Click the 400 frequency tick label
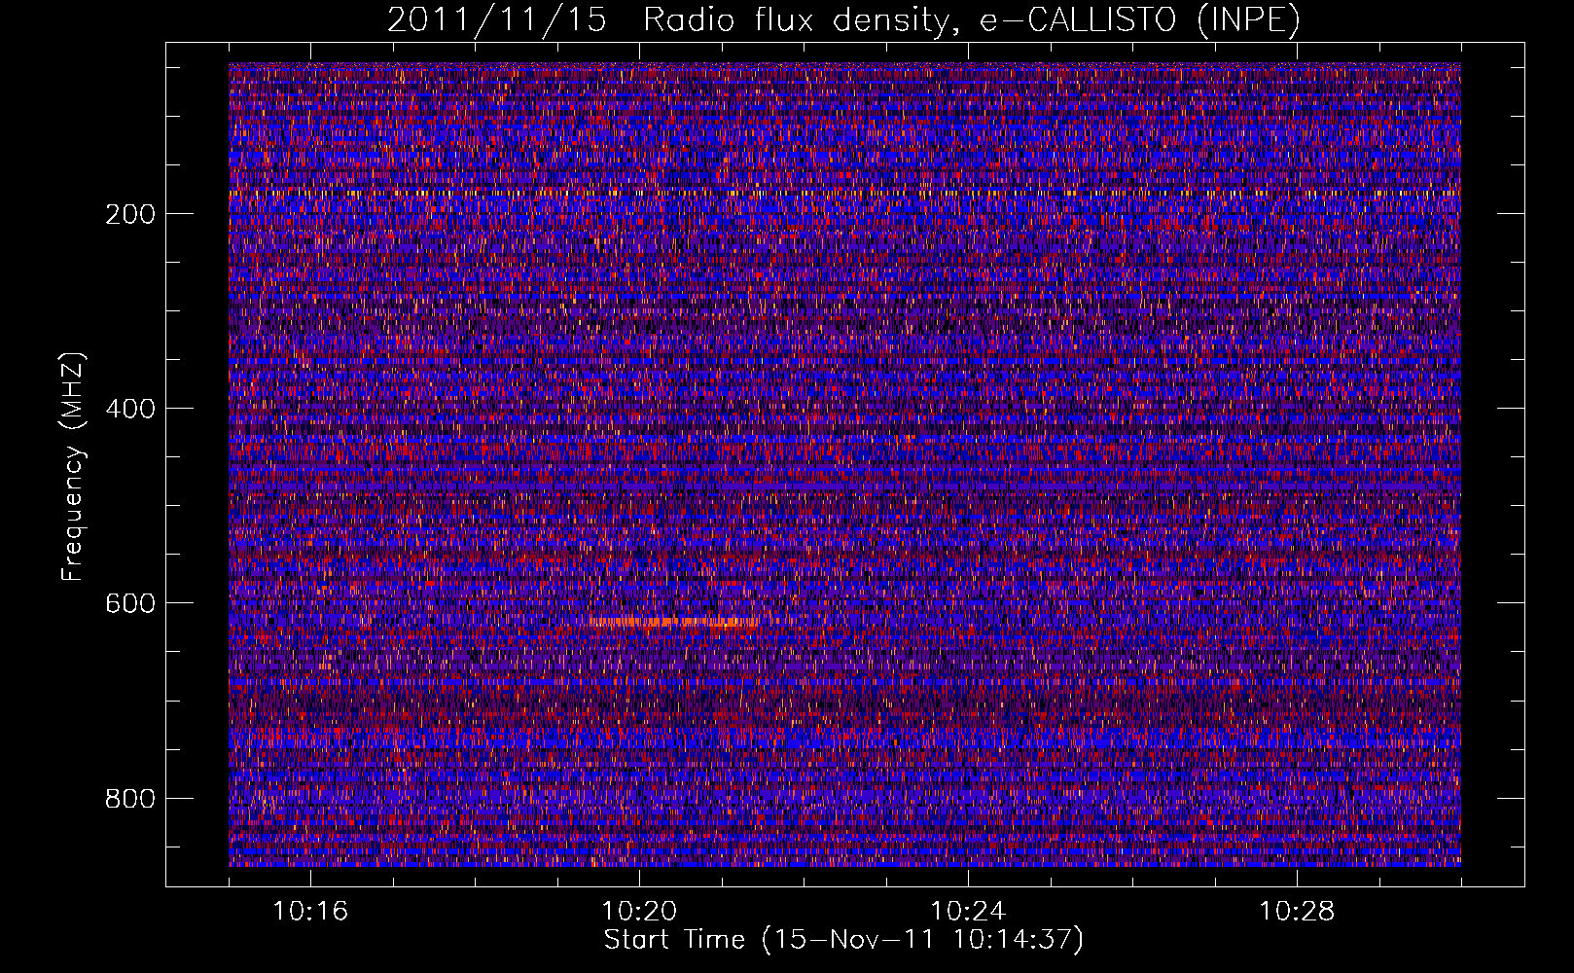Screen dimensions: 1574x973 pos(130,409)
